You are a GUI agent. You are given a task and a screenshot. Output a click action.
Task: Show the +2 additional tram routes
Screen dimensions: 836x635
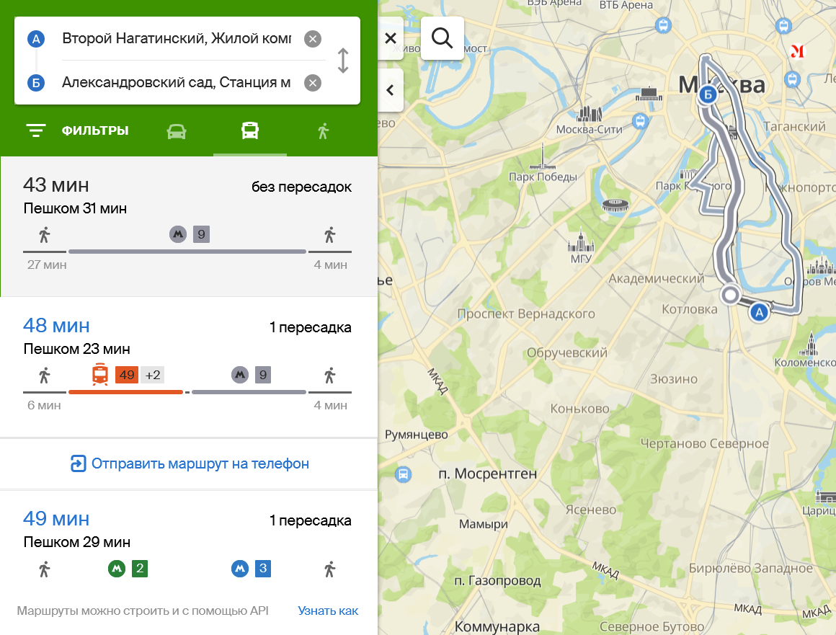(x=153, y=375)
